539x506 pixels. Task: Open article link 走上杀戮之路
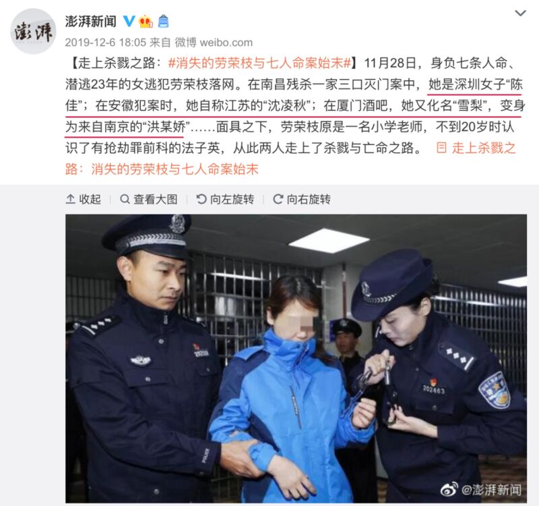(484, 148)
